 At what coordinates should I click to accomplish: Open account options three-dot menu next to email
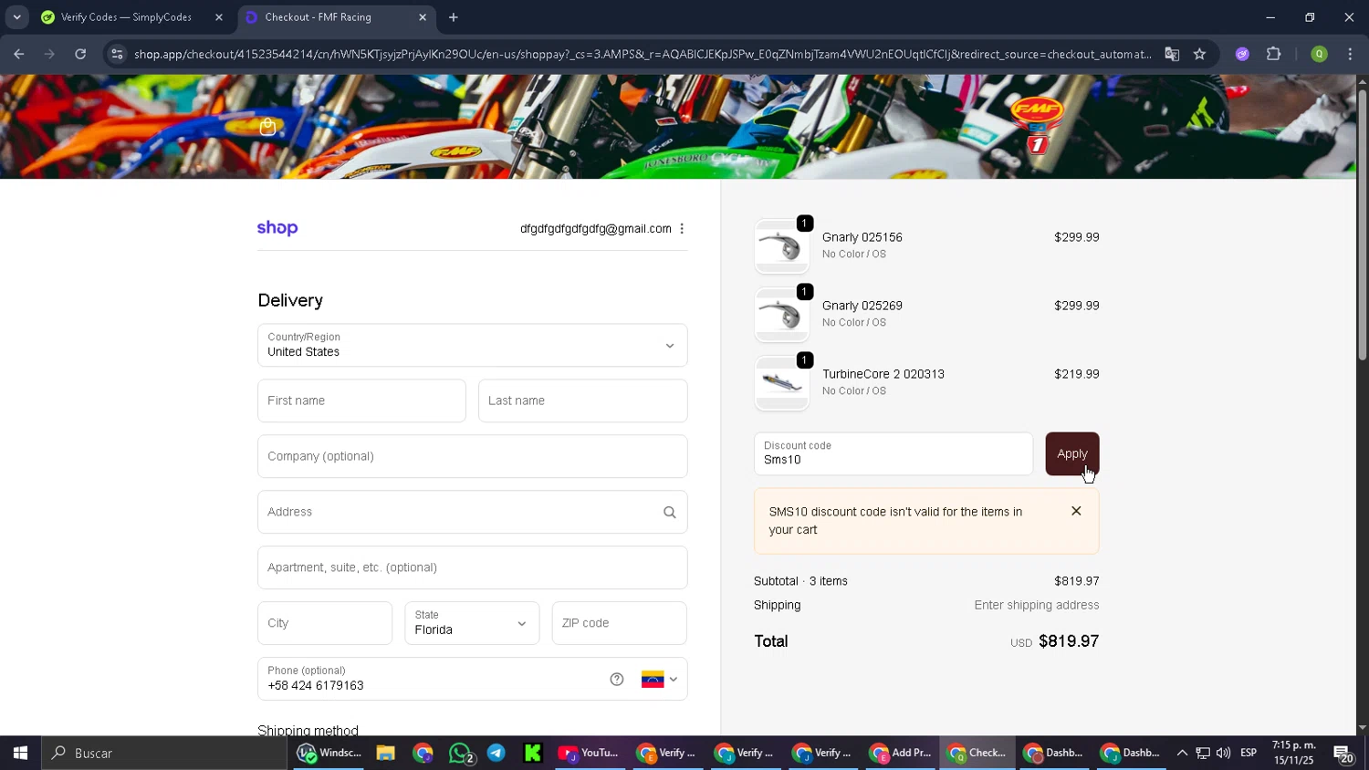(x=682, y=229)
